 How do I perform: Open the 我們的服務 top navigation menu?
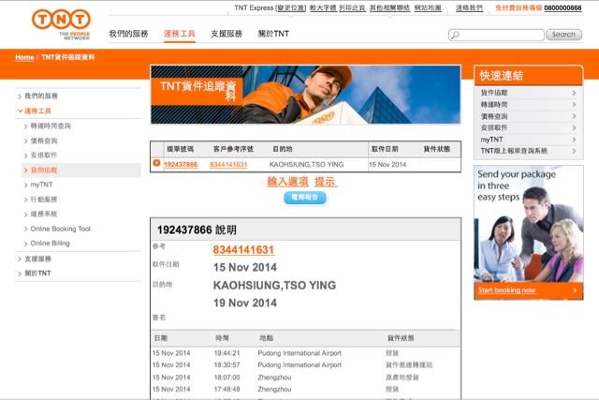128,34
